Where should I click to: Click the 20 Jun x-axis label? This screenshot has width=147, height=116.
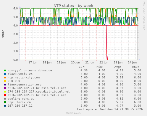pyautogui.click(x=75, y=63)
